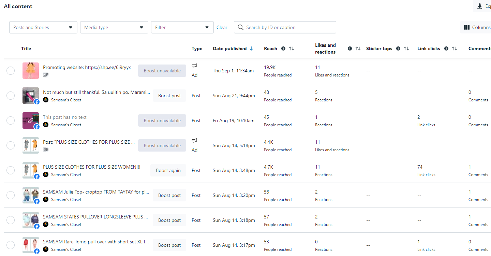Click Facebook badge on SAMSAM Julie Top thumbnail

pyautogui.click(x=36, y=201)
